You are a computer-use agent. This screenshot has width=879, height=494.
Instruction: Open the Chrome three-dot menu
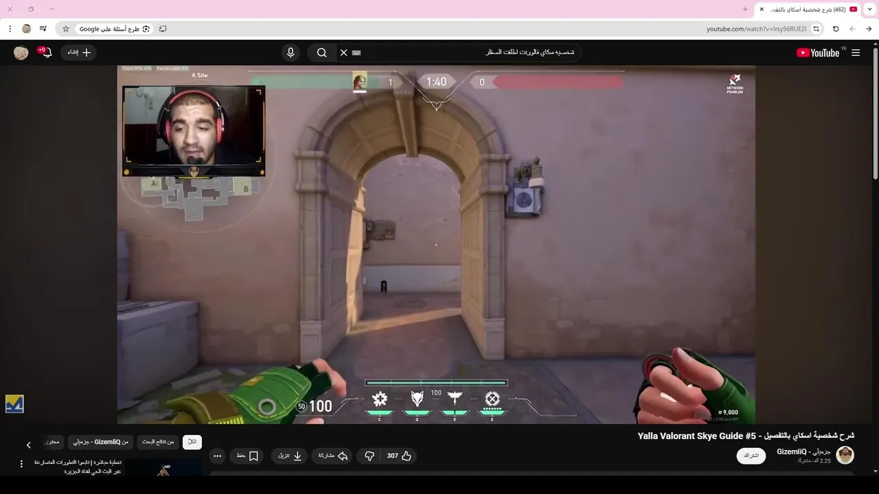pyautogui.click(x=10, y=29)
